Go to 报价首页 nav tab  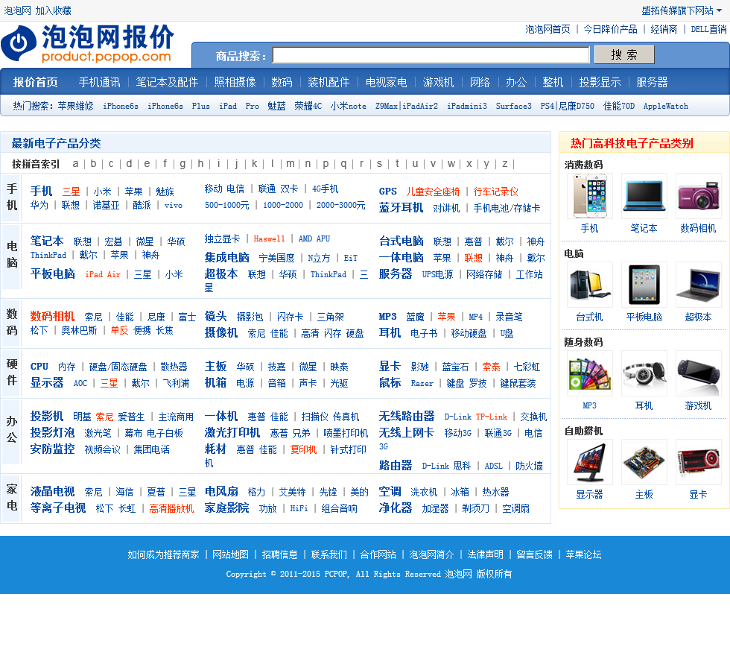coord(36,83)
